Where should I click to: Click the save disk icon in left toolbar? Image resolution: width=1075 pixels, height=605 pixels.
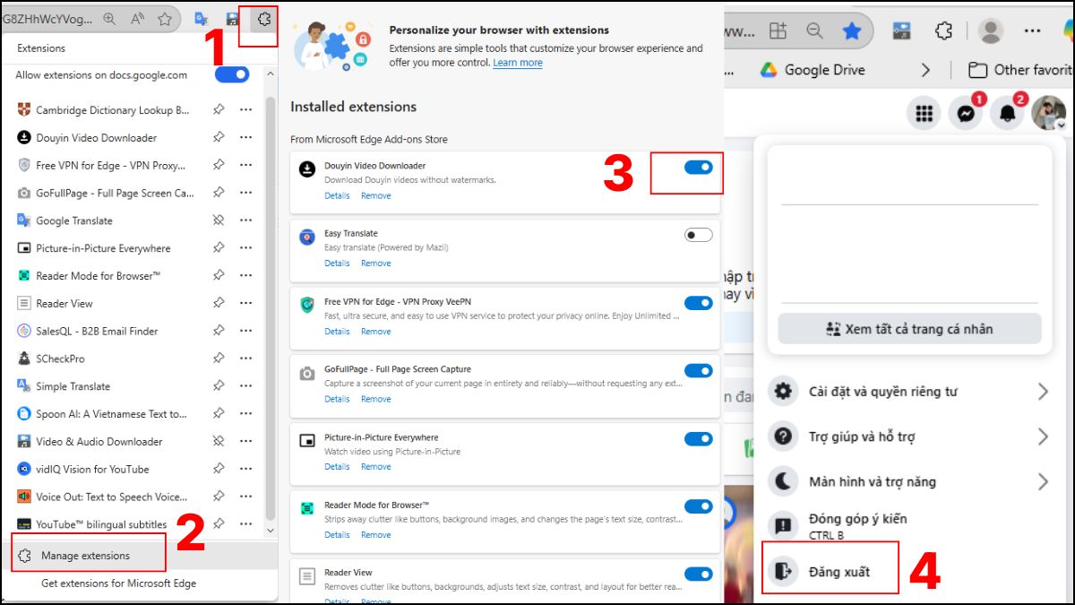point(232,18)
